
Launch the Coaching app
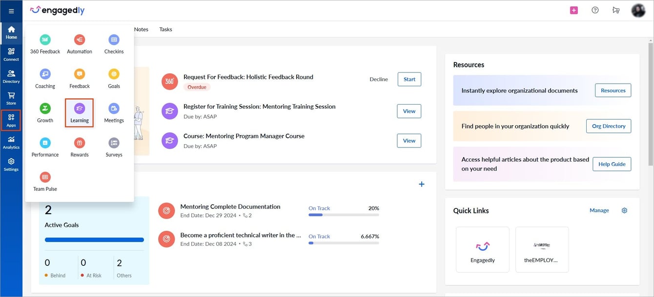pyautogui.click(x=45, y=79)
